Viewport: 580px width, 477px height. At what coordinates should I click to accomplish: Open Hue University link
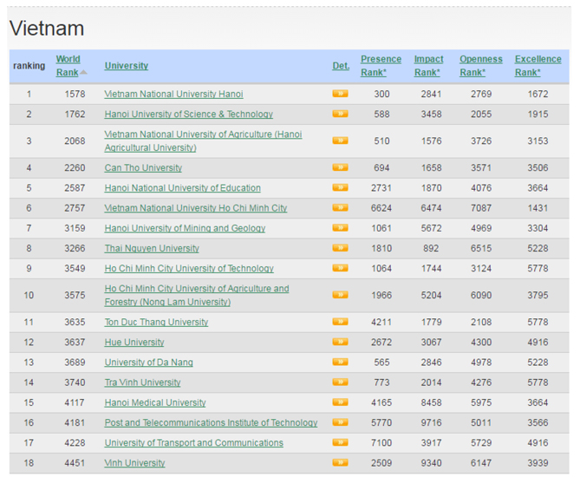point(134,342)
